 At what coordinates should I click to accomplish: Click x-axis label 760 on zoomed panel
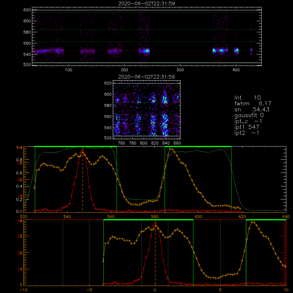click(x=122, y=143)
